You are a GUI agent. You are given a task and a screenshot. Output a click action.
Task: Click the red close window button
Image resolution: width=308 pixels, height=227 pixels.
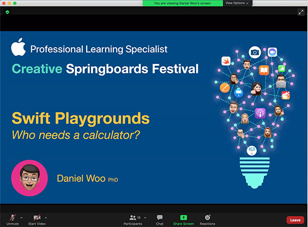(4, 4)
